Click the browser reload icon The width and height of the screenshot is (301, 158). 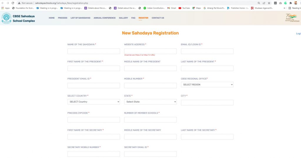(x=13, y=3)
